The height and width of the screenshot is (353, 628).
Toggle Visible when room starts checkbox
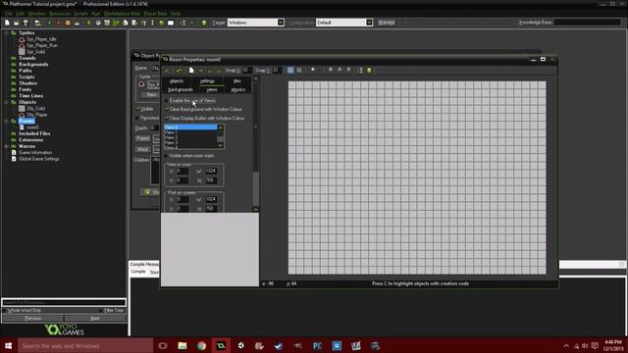pyautogui.click(x=167, y=156)
